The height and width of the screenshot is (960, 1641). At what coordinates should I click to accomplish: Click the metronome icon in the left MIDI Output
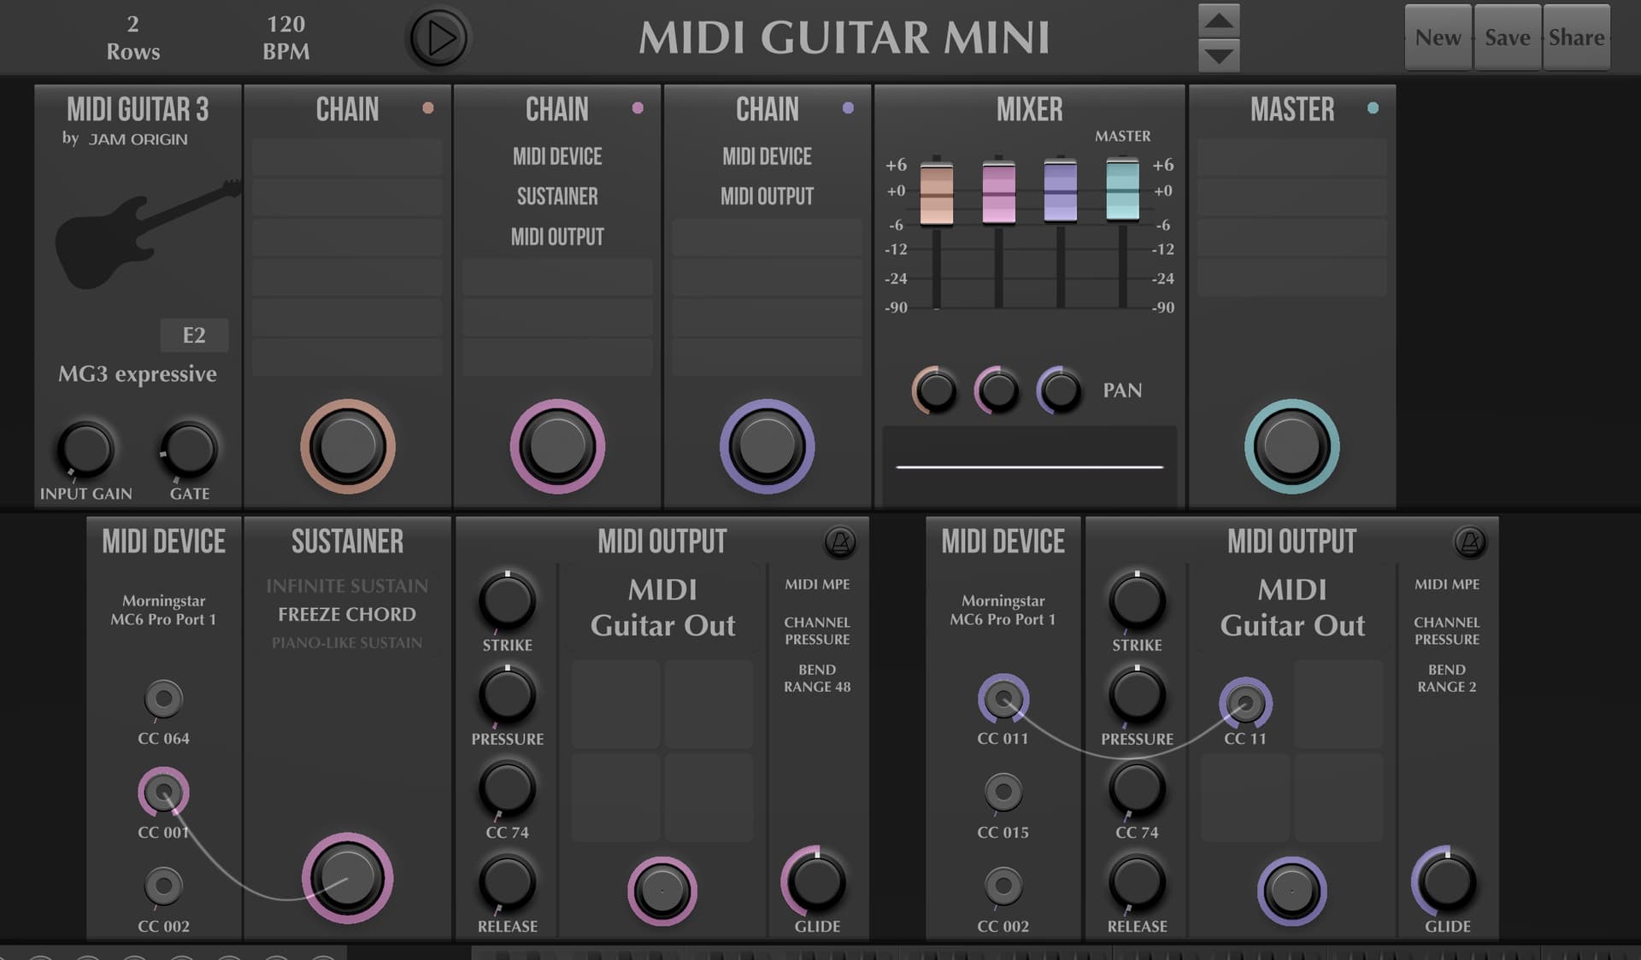click(840, 542)
